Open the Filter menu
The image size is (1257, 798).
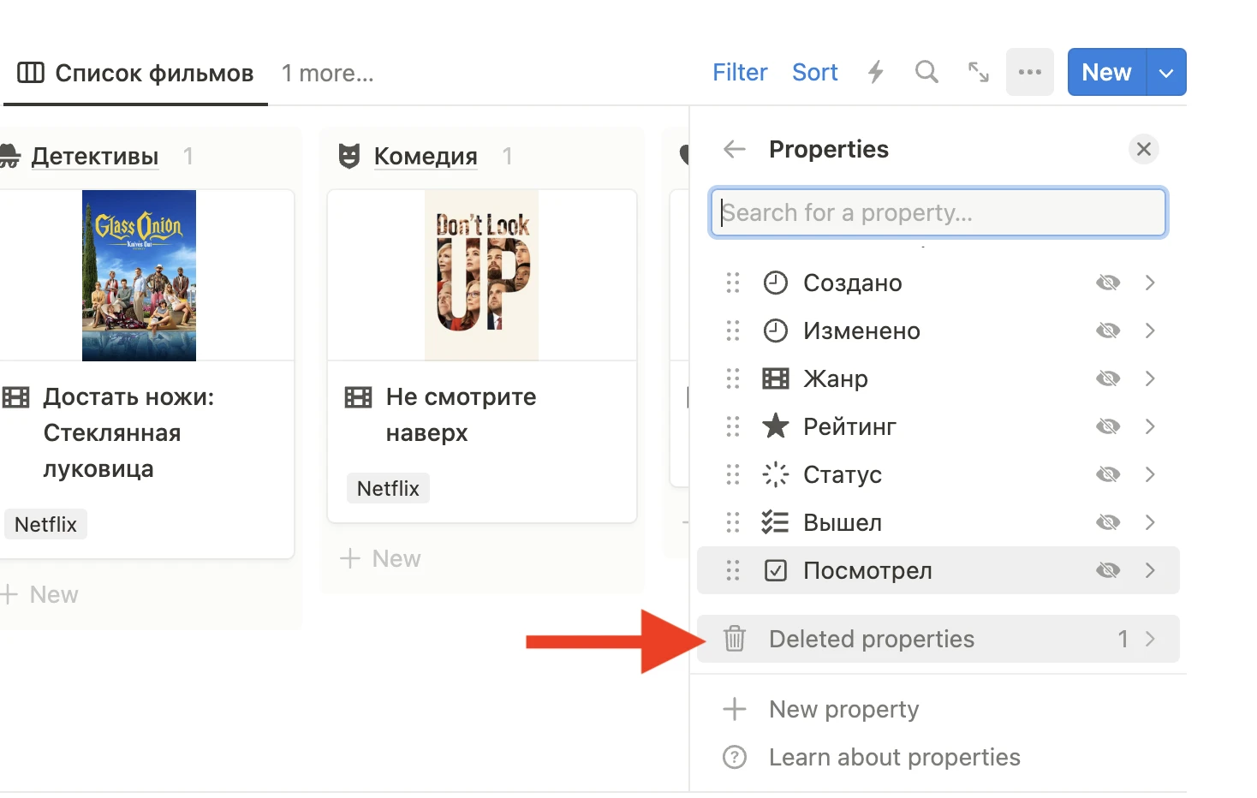coord(740,72)
